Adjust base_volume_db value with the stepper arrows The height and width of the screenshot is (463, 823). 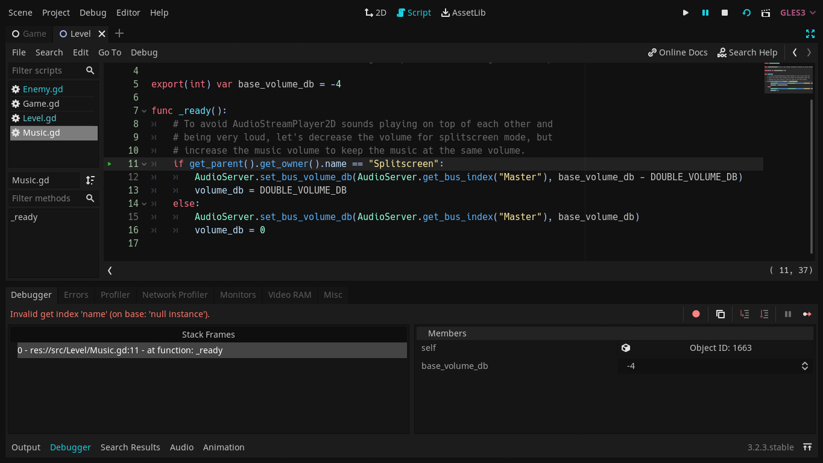[x=804, y=366]
